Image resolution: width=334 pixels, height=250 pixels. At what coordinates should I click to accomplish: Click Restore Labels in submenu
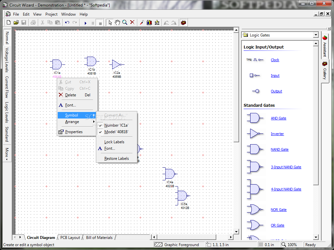116,159
